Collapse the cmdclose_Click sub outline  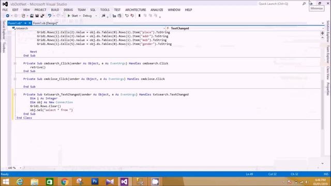point(15,79)
